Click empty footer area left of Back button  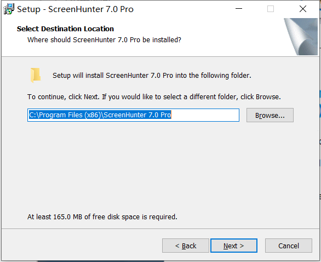click(82, 246)
